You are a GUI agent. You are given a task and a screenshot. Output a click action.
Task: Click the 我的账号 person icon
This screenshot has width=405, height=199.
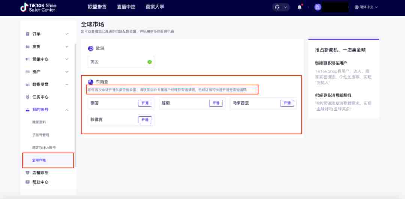(x=27, y=110)
